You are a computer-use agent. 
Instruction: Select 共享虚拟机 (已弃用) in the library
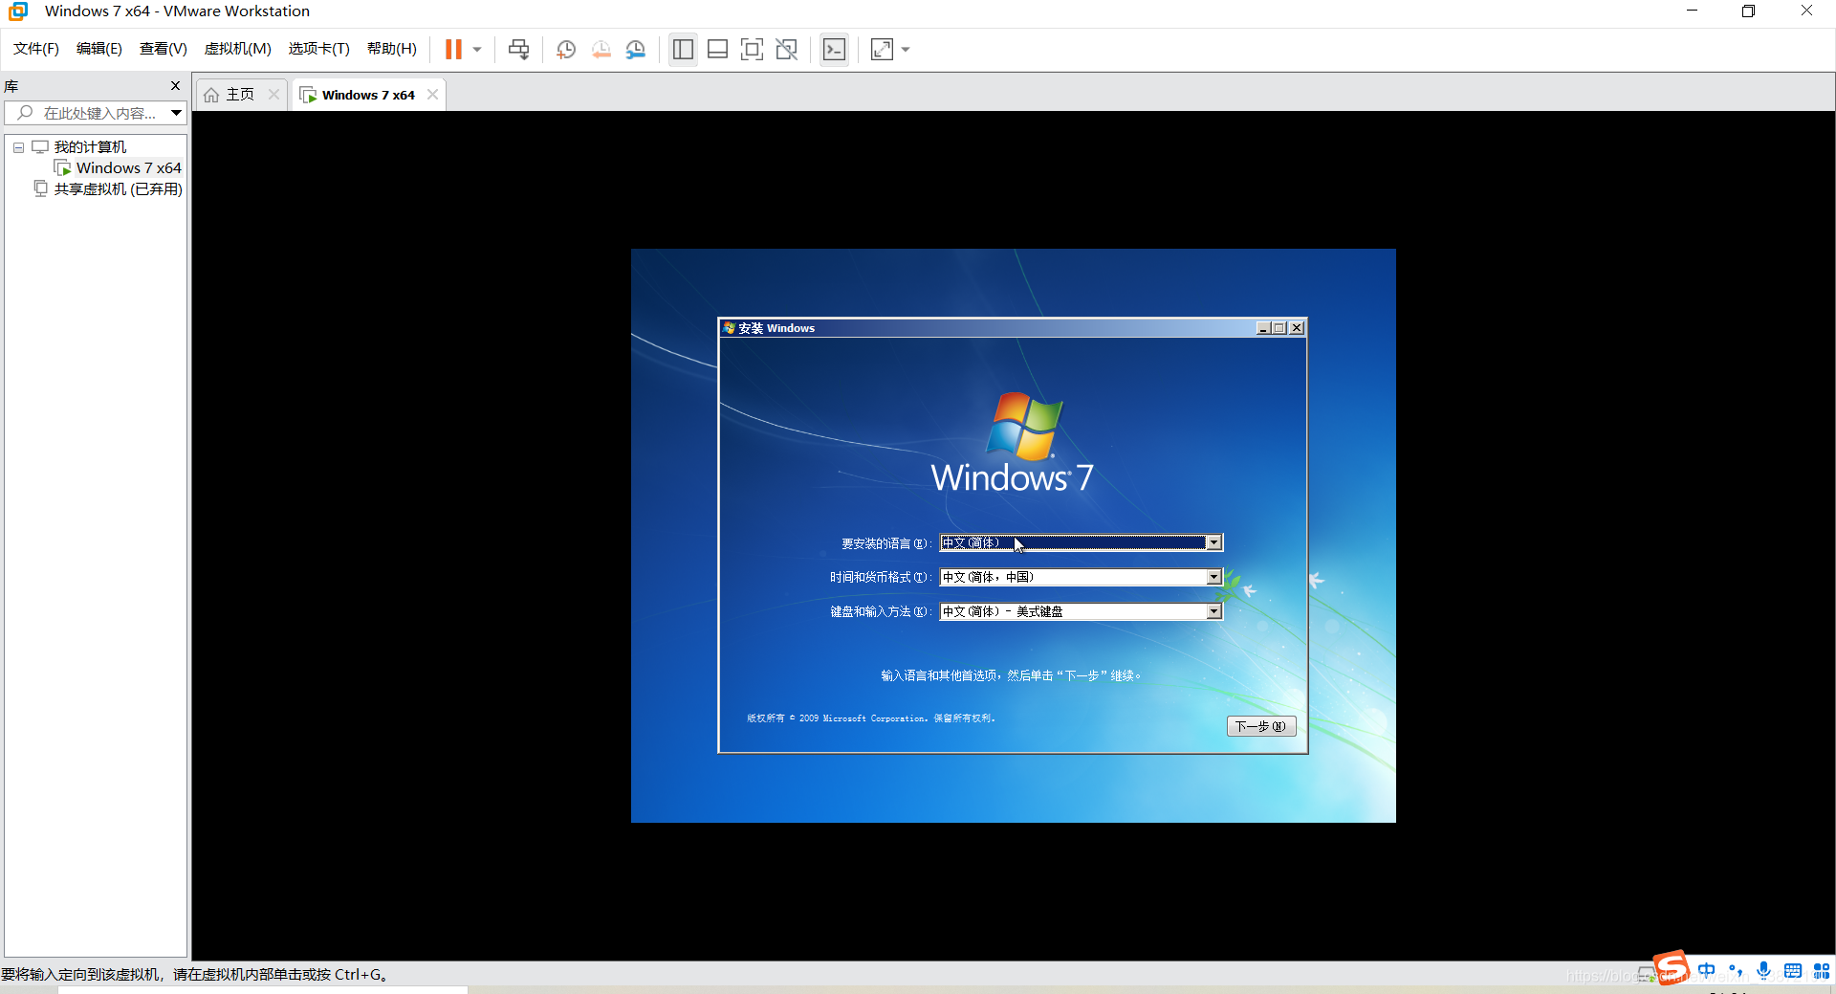(x=118, y=189)
